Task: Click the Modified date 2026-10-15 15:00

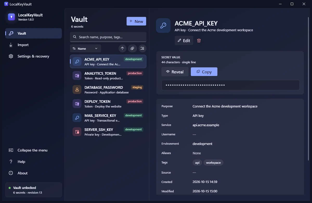Action: [205, 191]
